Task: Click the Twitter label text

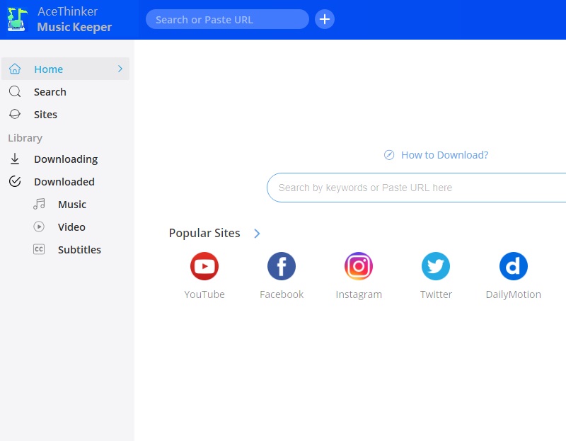Action: tap(436, 294)
